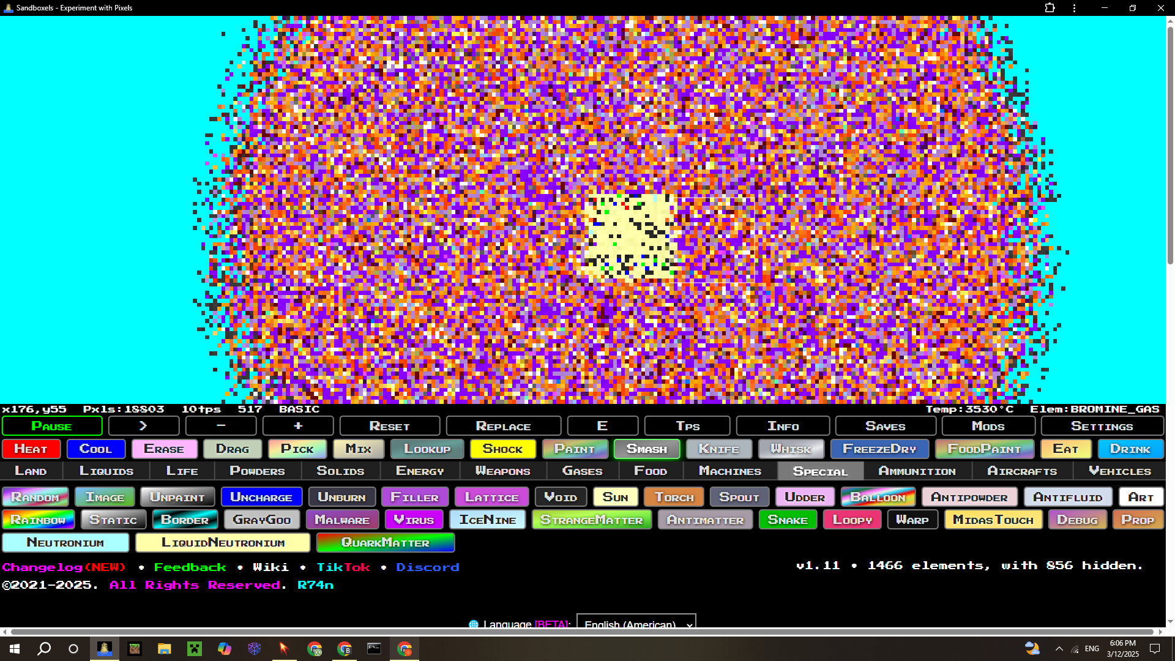Image resolution: width=1175 pixels, height=661 pixels.
Task: Show hidden system tray icons
Action: tap(1059, 649)
